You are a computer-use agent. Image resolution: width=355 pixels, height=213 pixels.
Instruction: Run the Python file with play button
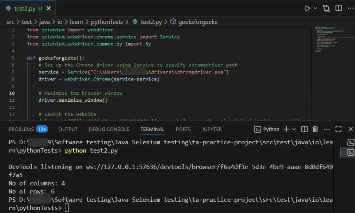(x=308, y=8)
